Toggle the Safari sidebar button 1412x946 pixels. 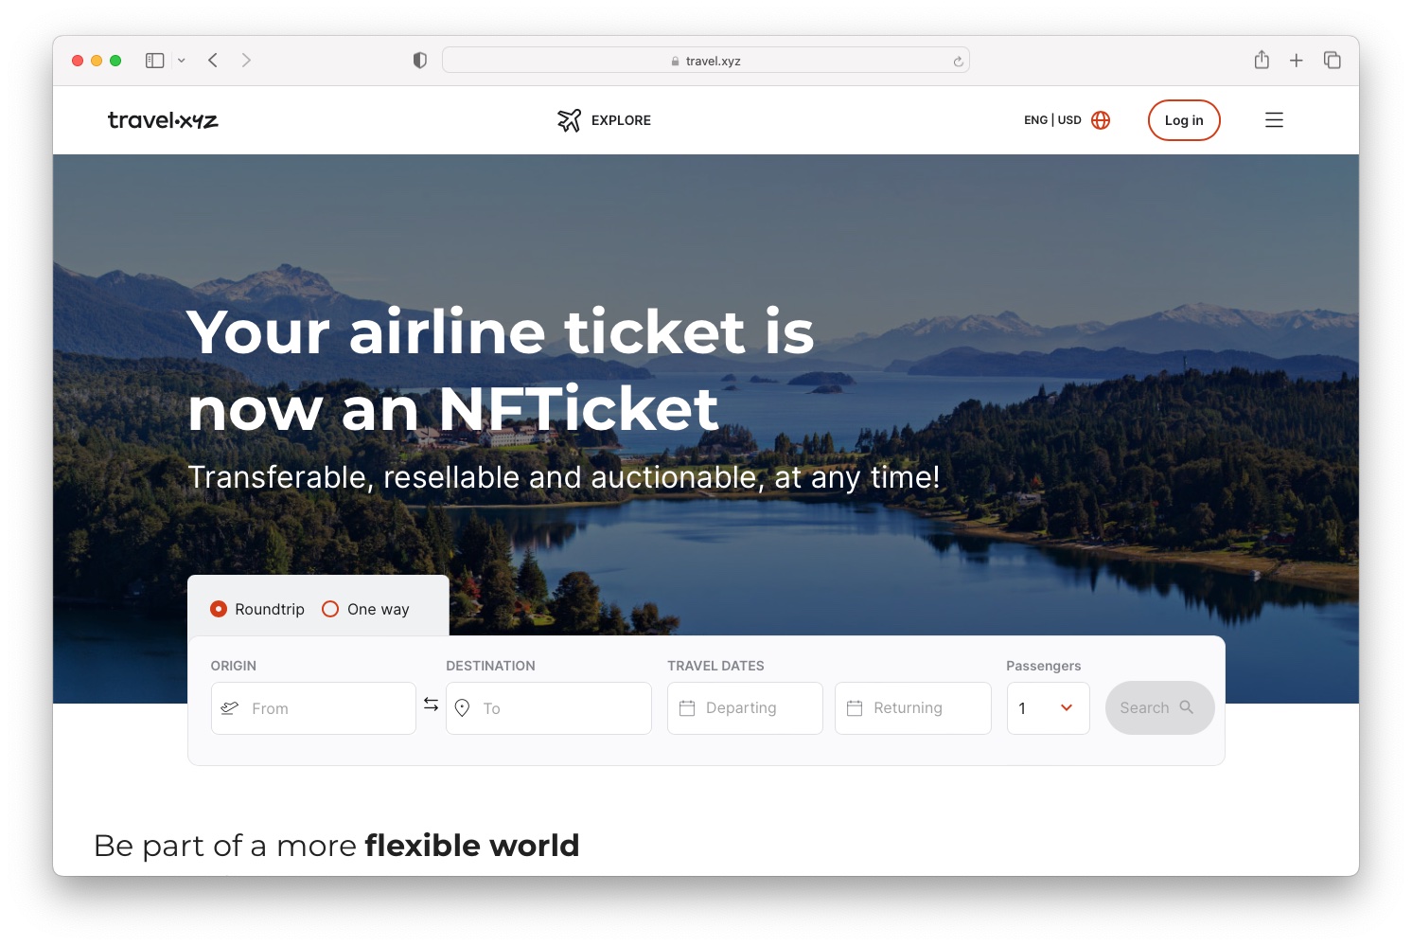[155, 61]
